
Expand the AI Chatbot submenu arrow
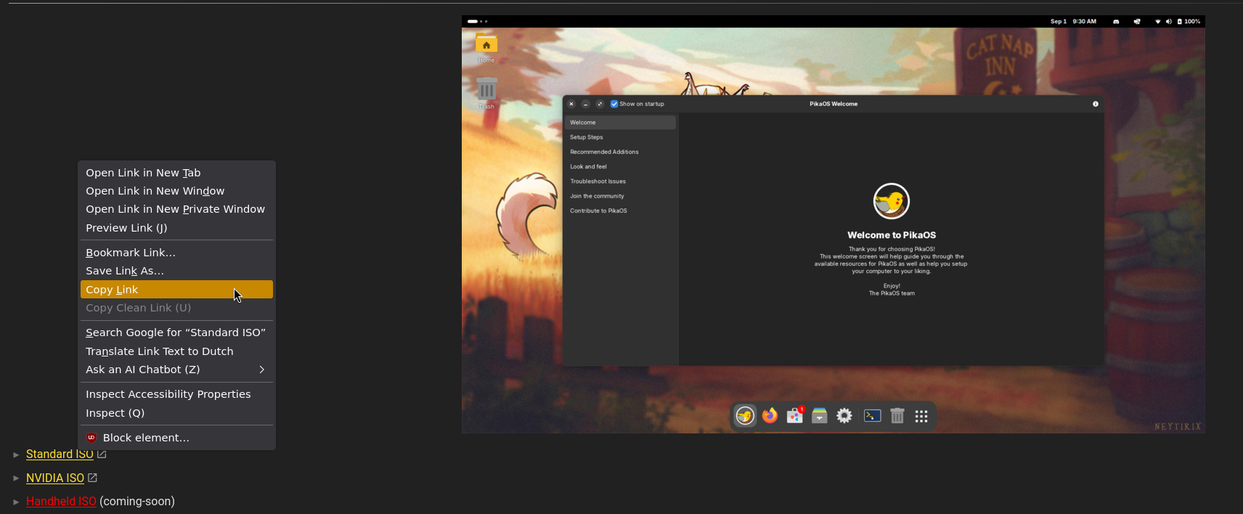[x=262, y=370]
